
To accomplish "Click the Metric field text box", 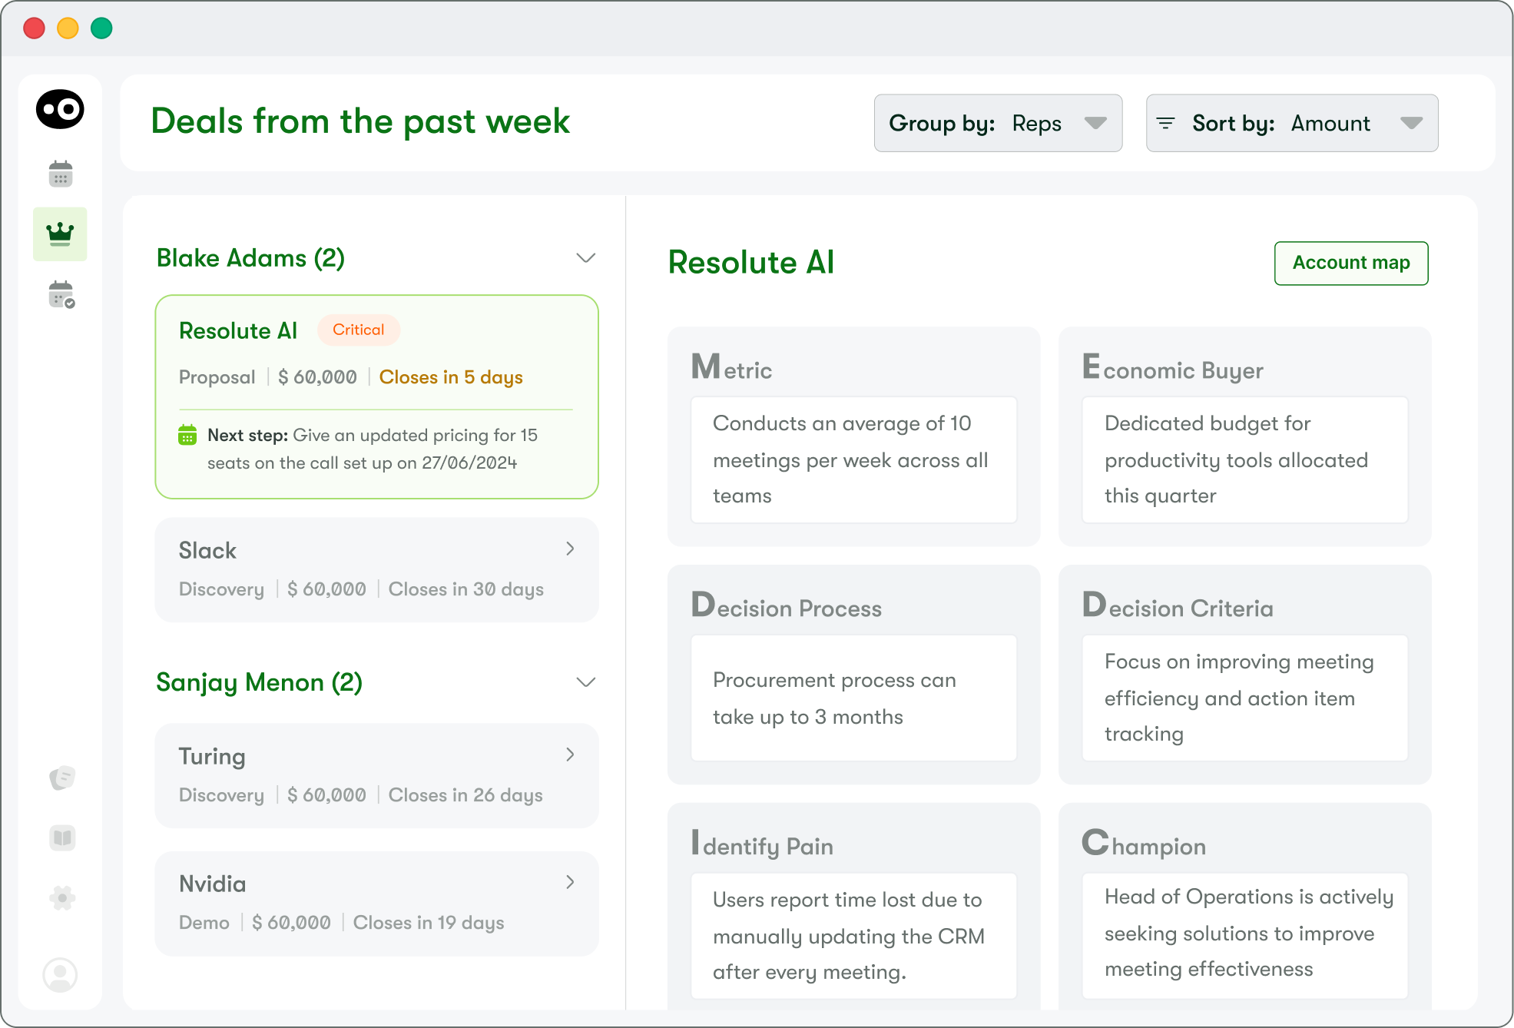I will coord(853,459).
